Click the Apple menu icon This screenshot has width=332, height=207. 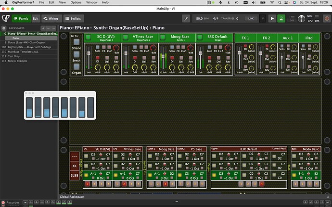coord(6,2)
